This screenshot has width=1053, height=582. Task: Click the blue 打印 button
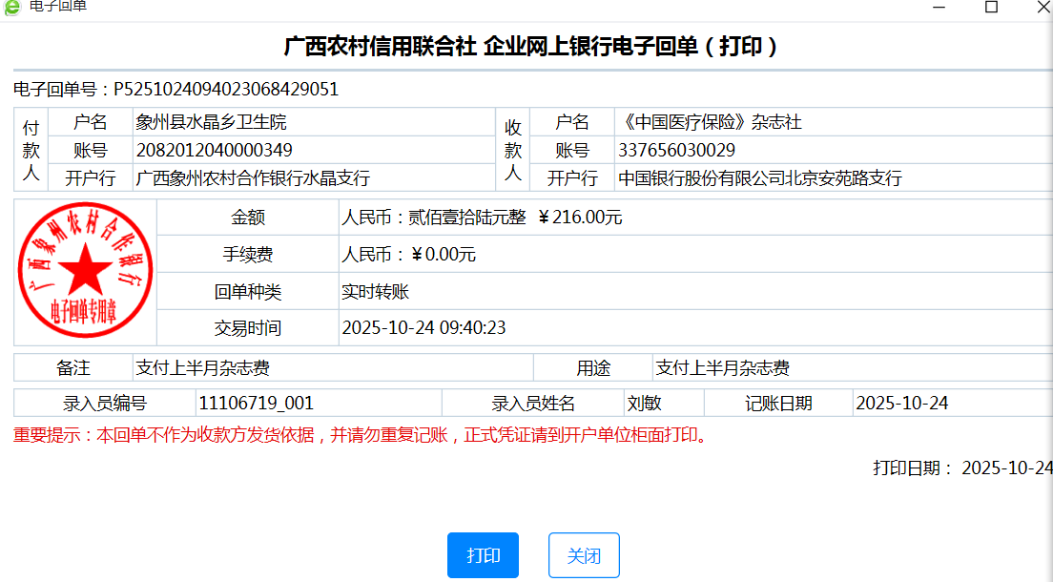coord(483,555)
